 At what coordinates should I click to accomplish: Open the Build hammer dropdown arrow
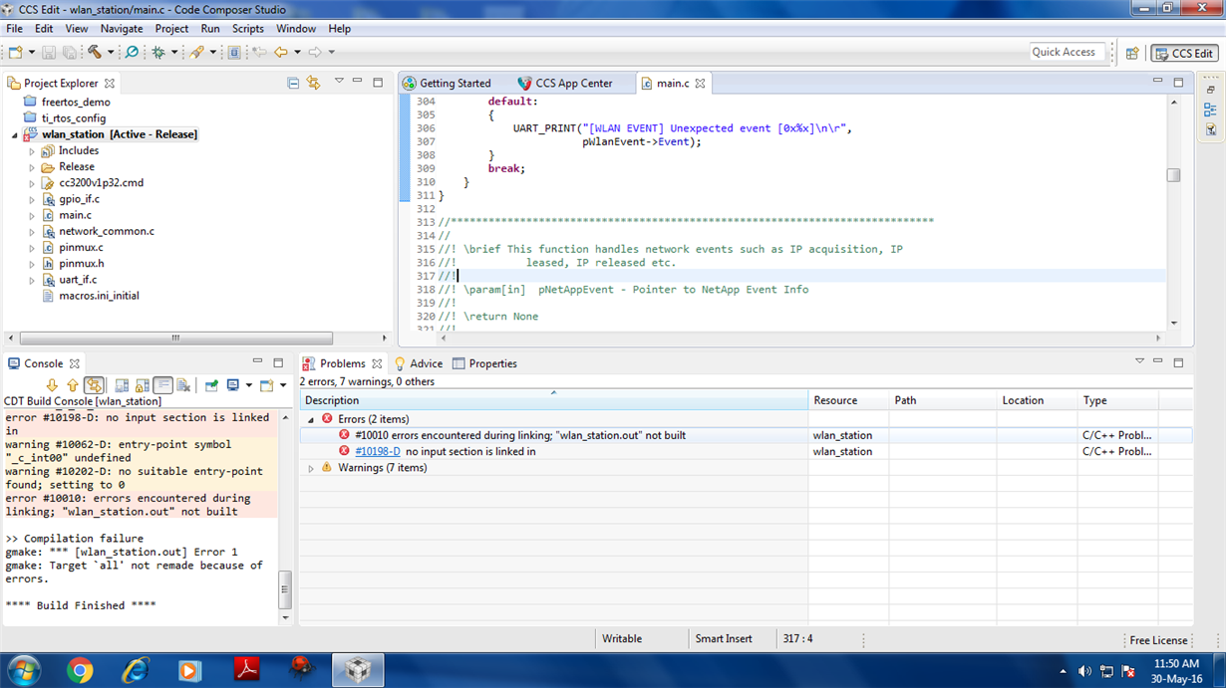(111, 52)
